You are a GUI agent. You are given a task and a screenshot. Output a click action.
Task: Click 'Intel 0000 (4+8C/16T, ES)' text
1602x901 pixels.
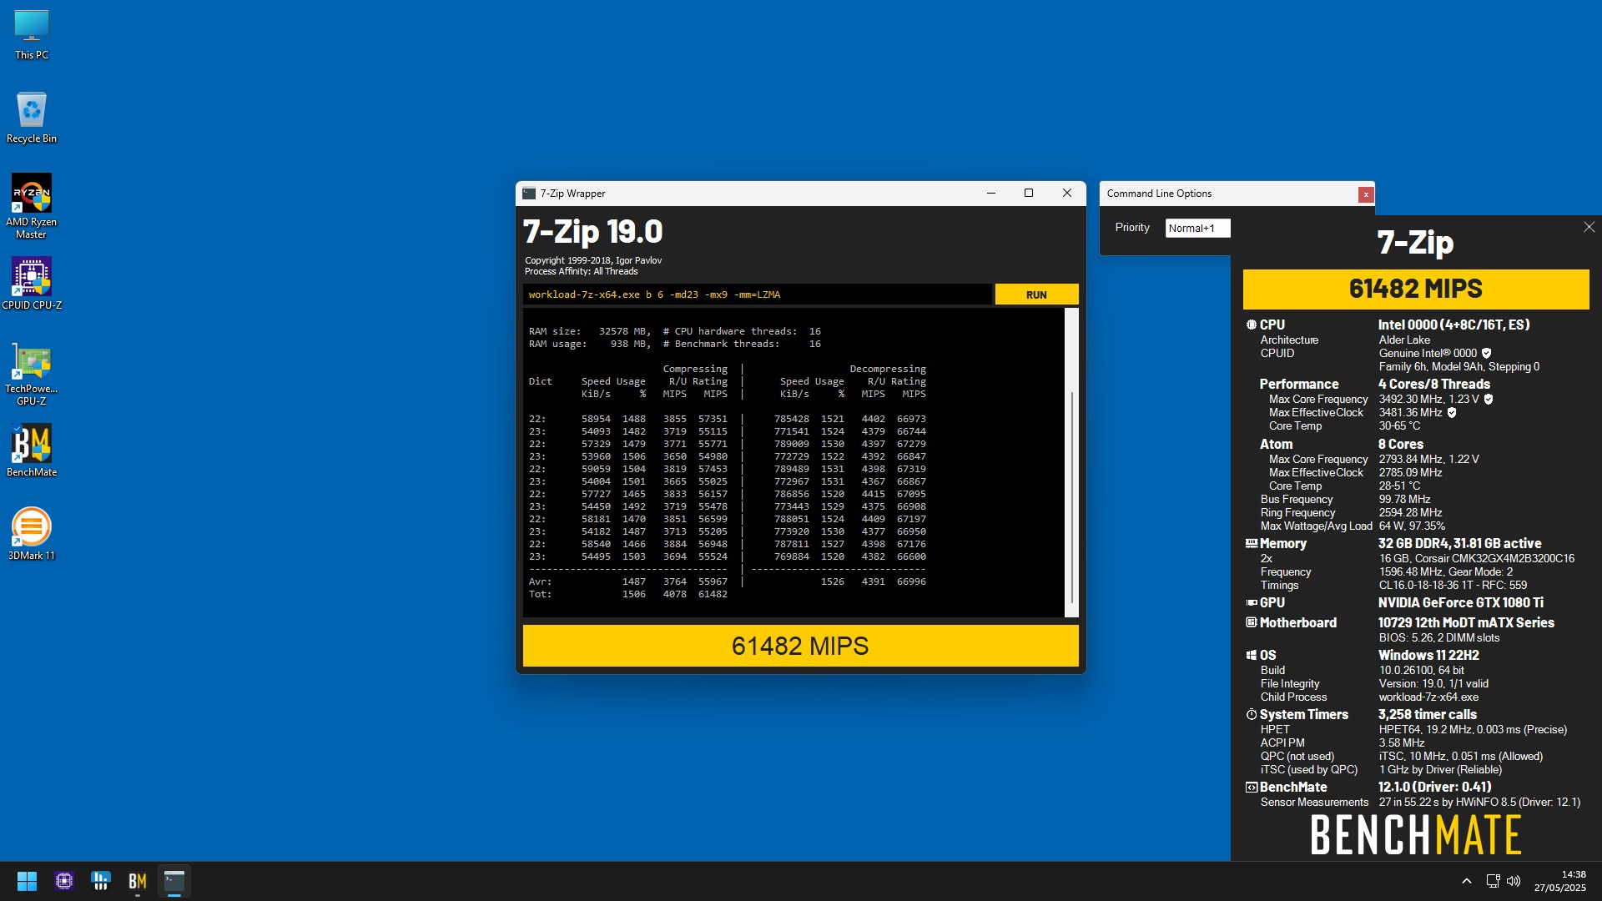(1453, 325)
